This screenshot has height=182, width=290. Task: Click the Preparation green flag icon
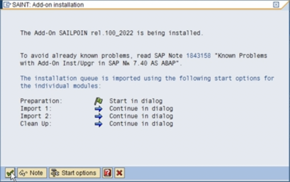(x=99, y=101)
